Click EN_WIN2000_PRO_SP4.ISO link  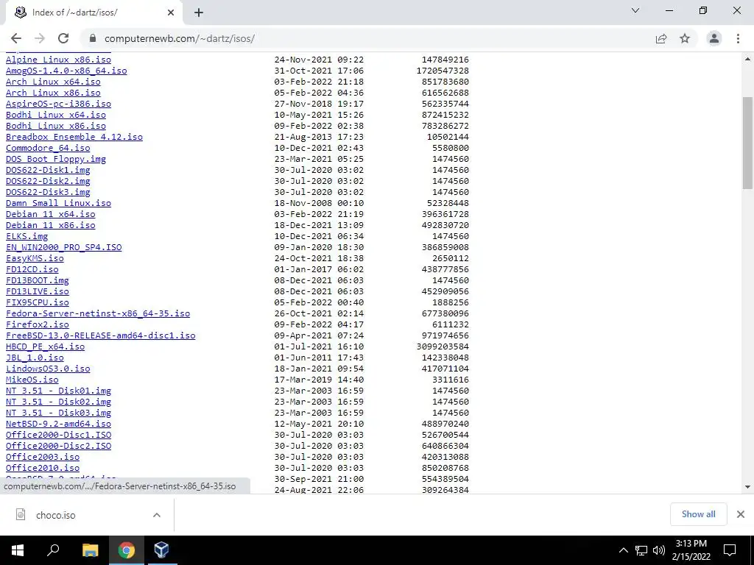[63, 247]
